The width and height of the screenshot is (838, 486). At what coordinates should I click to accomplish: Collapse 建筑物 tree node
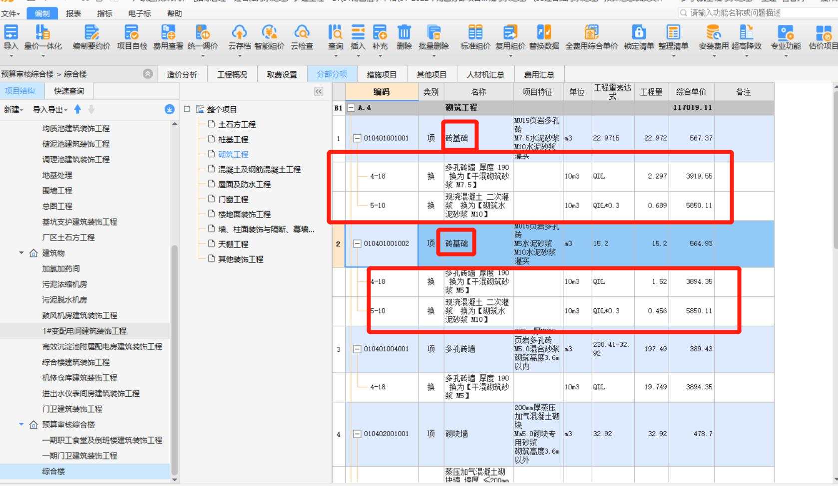21,253
